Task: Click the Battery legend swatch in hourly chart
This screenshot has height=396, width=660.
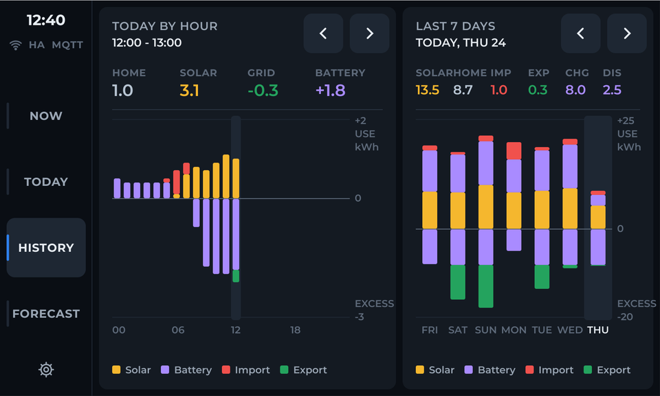Action: tap(165, 369)
